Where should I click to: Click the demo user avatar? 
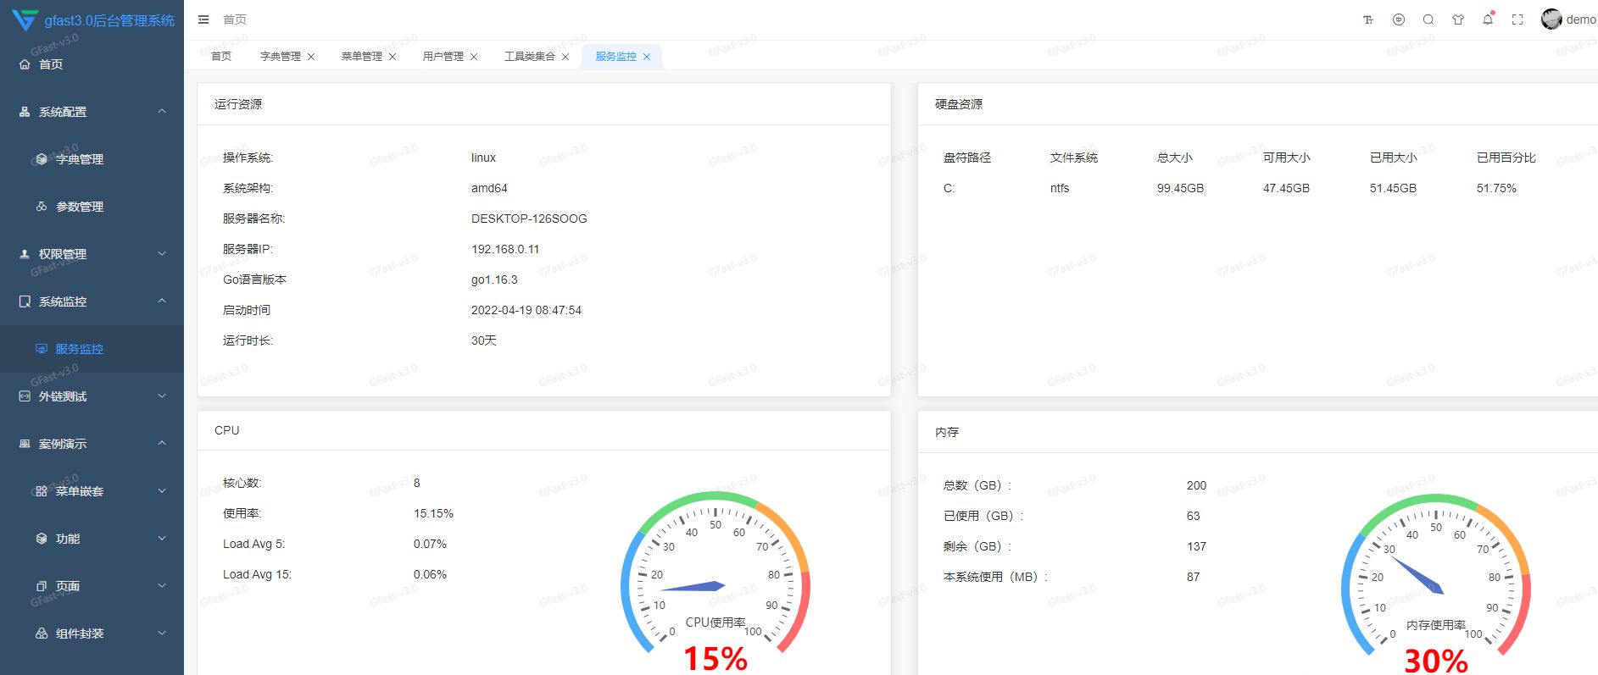coord(1551,19)
